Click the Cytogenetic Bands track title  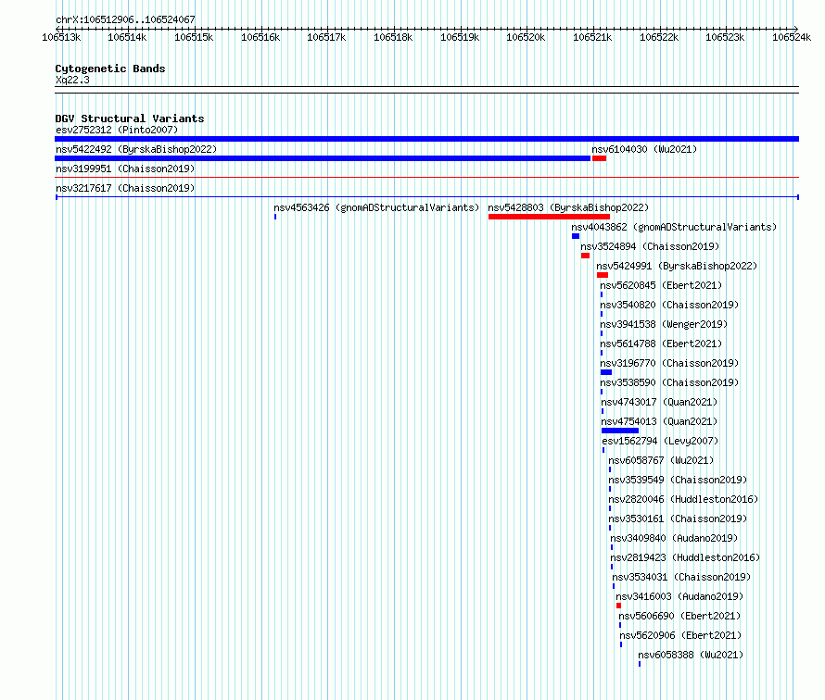click(x=110, y=69)
